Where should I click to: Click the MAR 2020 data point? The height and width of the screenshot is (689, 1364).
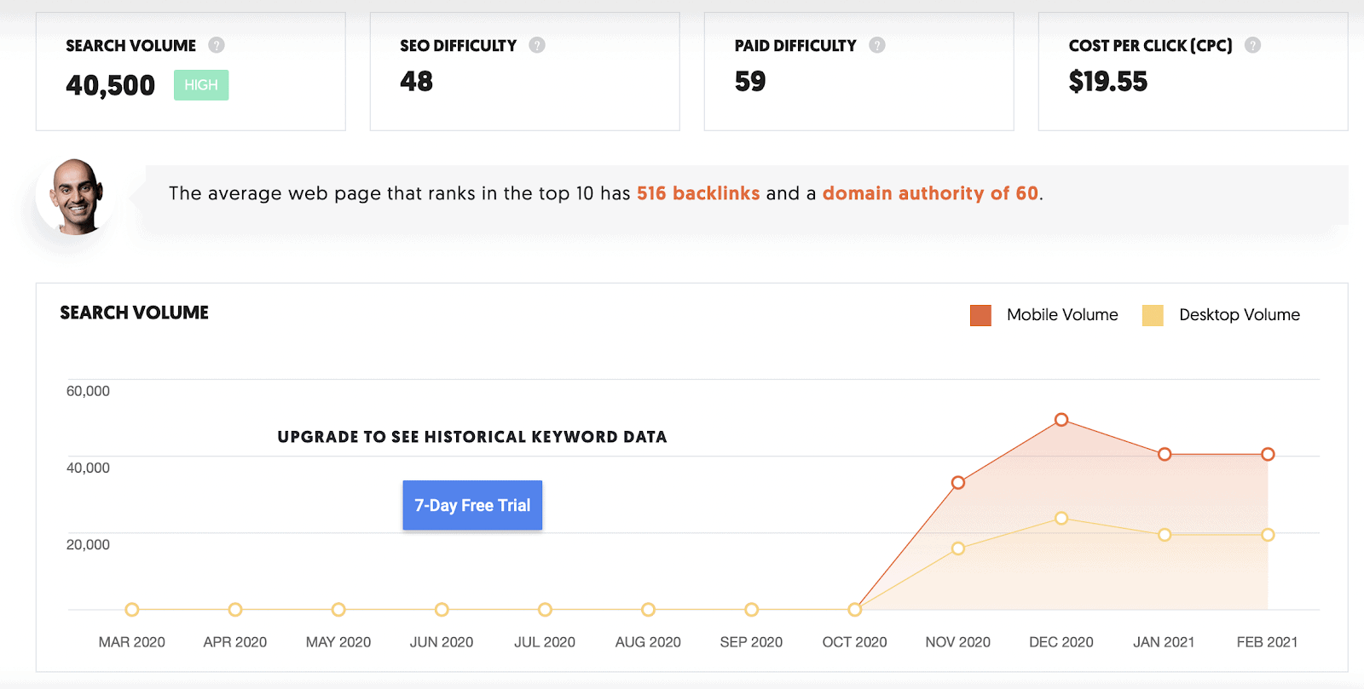[x=132, y=610]
